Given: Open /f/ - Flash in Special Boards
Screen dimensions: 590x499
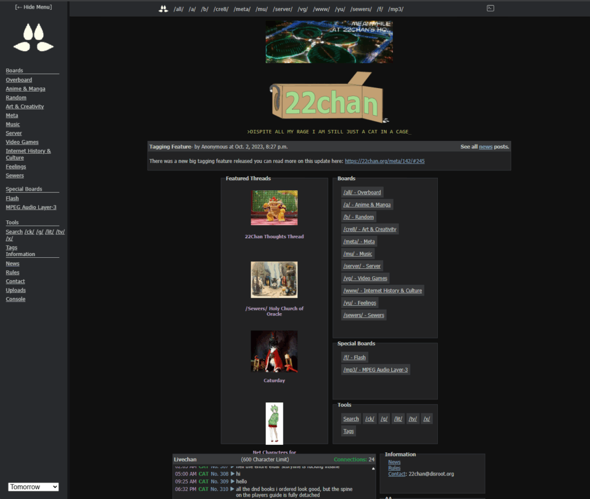Looking at the screenshot, I should [x=354, y=357].
